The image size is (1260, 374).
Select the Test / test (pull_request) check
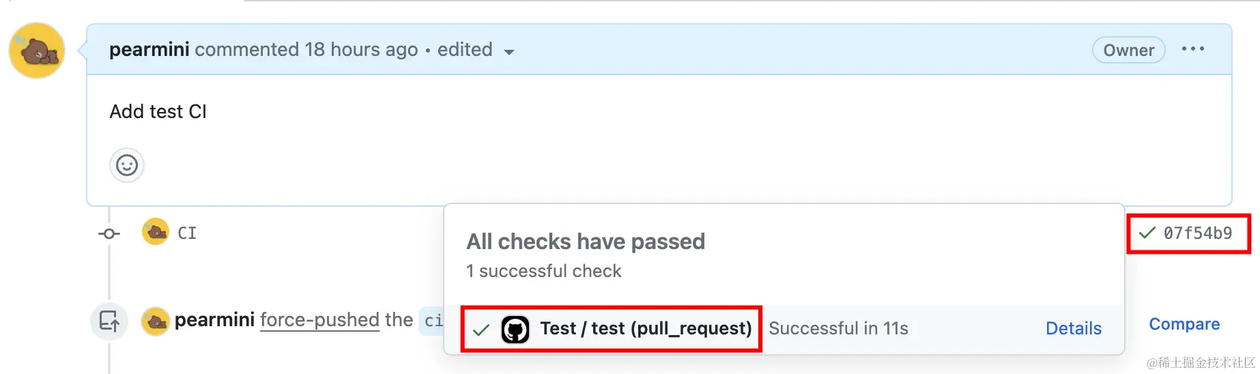pos(645,329)
